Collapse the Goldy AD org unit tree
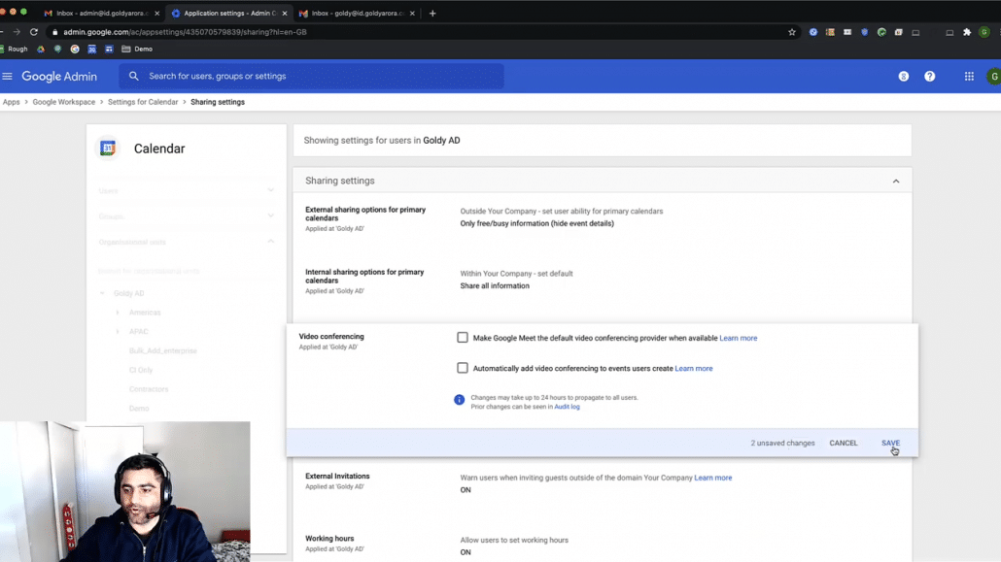Viewport: 1001px width, 562px height. tap(102, 293)
